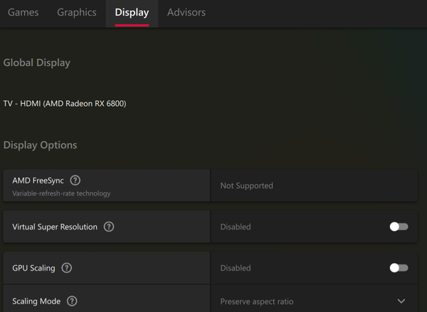Click the Scaling Mode setting label

click(36, 301)
